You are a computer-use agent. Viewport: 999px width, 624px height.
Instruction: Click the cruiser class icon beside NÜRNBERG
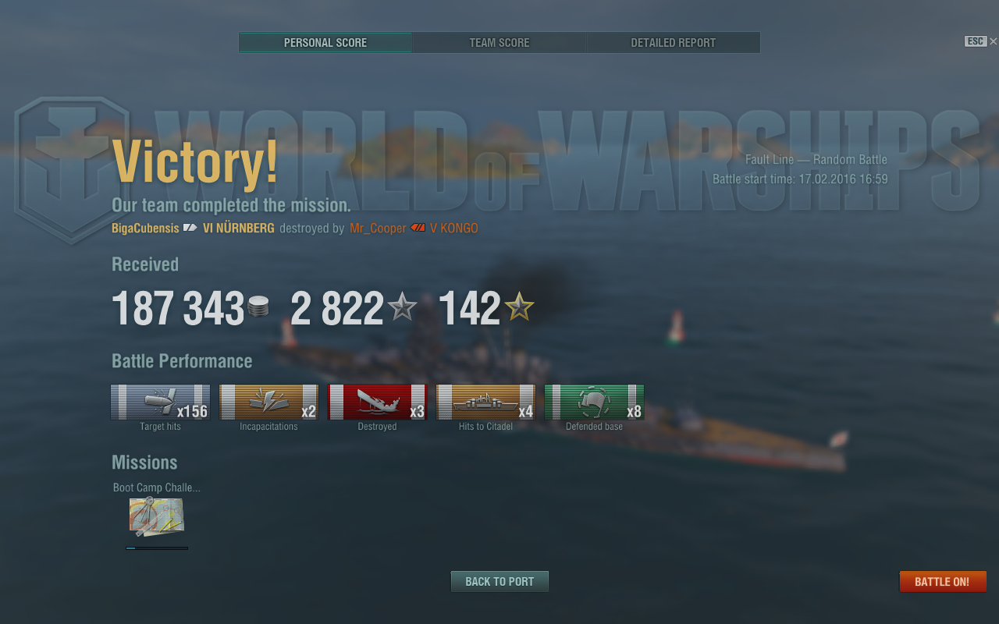pyautogui.click(x=190, y=229)
